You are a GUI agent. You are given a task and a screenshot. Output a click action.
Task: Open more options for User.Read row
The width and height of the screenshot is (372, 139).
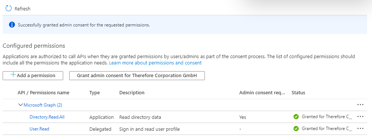(x=360, y=129)
